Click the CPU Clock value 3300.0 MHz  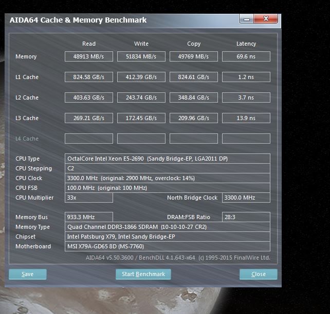[x=168, y=178]
